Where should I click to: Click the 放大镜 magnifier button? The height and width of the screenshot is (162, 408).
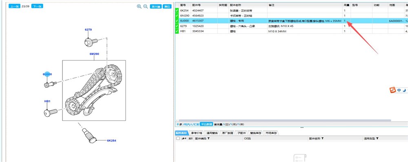[156, 7]
